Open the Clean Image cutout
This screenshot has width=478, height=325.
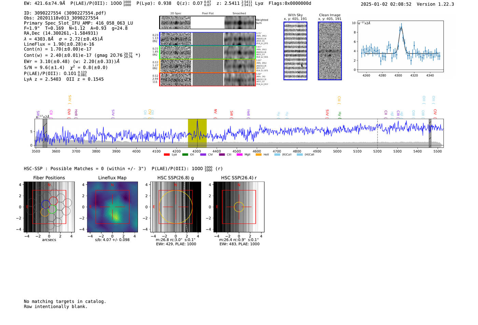pyautogui.click(x=330, y=51)
